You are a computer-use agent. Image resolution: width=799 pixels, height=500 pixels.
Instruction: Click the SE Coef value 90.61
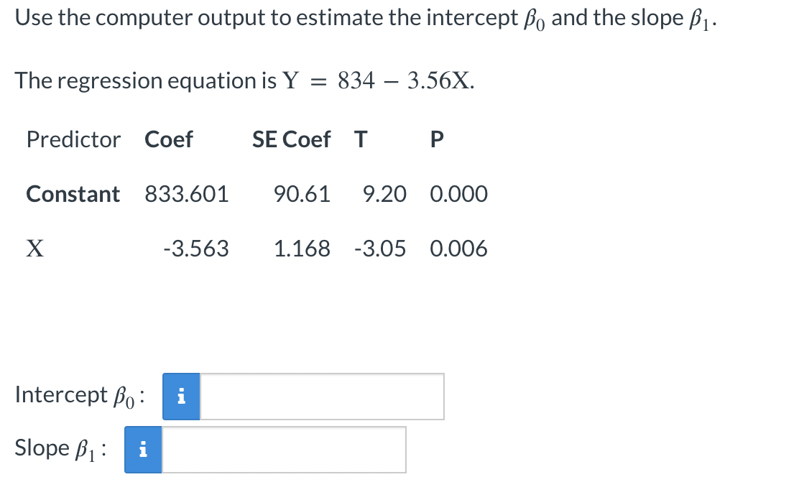tap(302, 194)
